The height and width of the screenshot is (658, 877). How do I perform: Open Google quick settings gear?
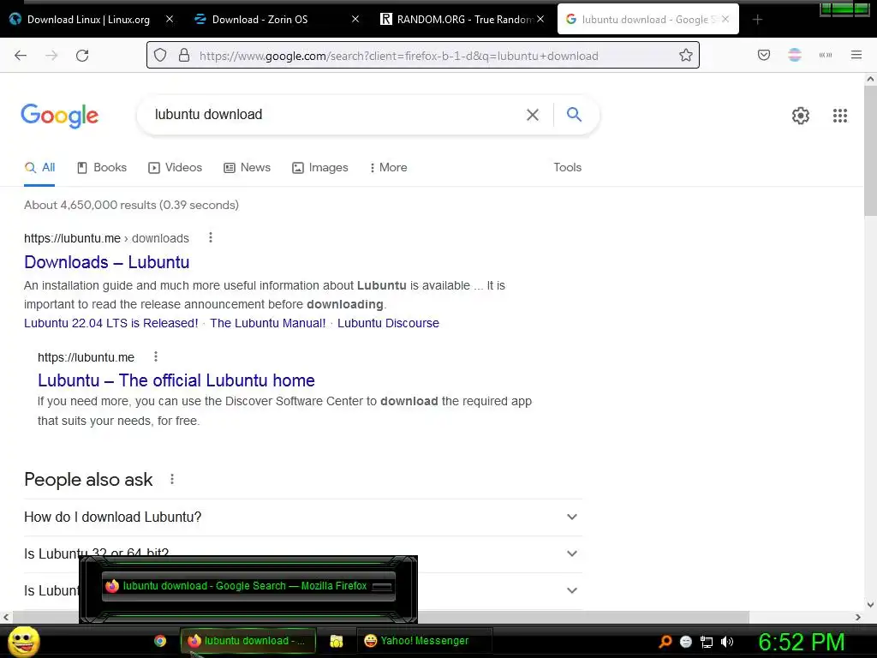(x=801, y=116)
